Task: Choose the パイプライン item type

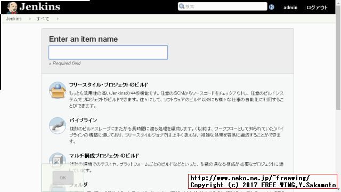Action: pos(83,120)
